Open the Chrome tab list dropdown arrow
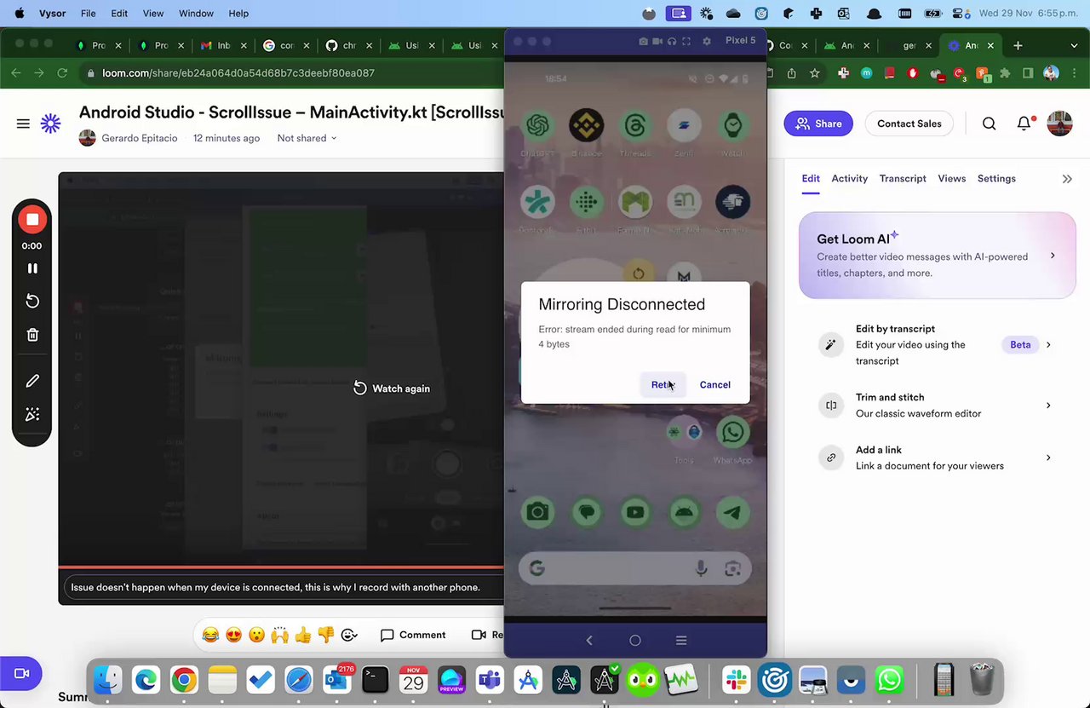 coord(1074,45)
